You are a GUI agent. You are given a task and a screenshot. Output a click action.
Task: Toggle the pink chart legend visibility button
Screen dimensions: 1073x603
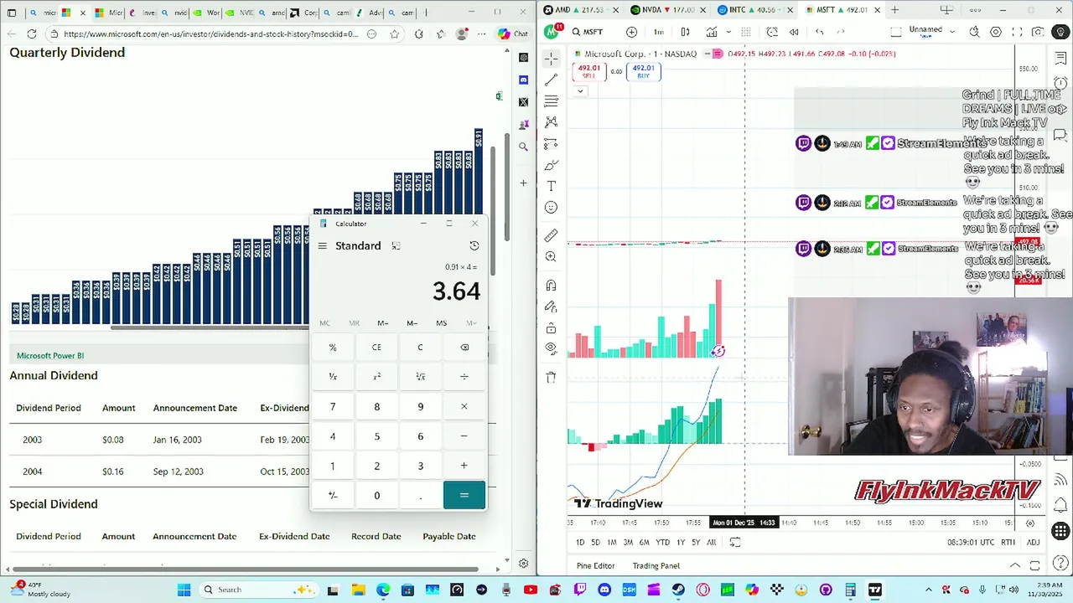(717, 54)
